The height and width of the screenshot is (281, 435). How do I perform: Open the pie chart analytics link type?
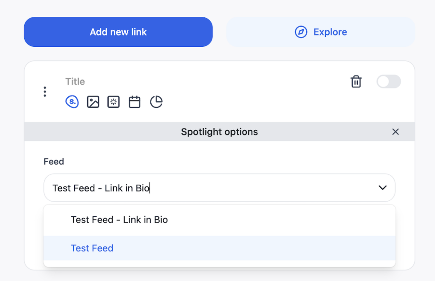point(156,102)
